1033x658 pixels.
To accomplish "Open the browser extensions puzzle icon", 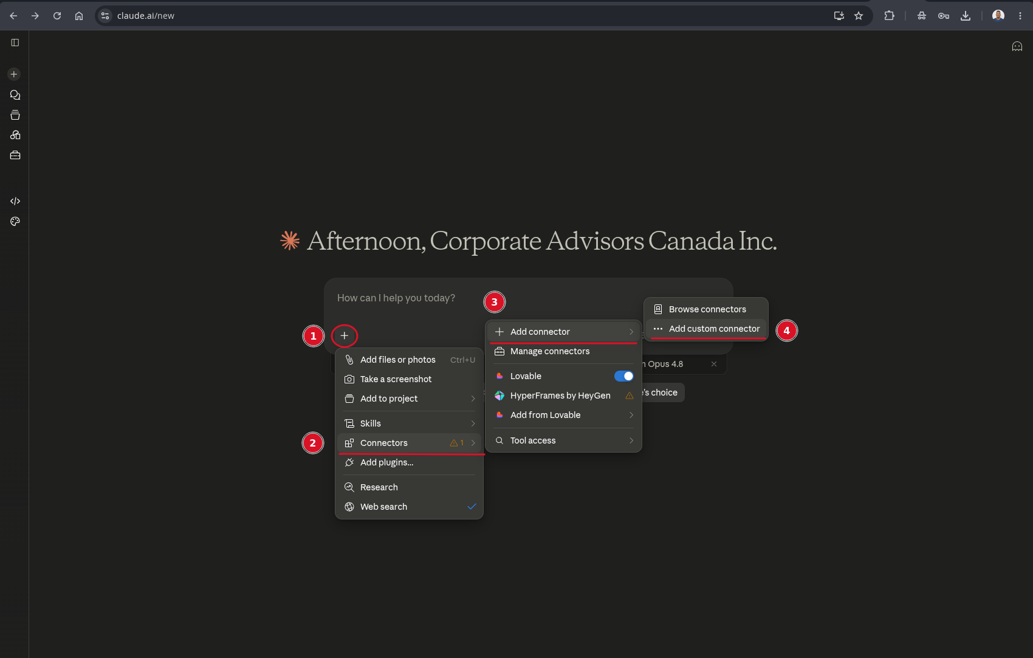I will 889,16.
